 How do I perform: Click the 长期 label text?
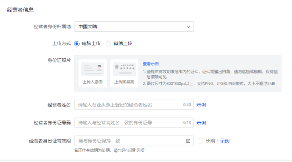[210, 141]
